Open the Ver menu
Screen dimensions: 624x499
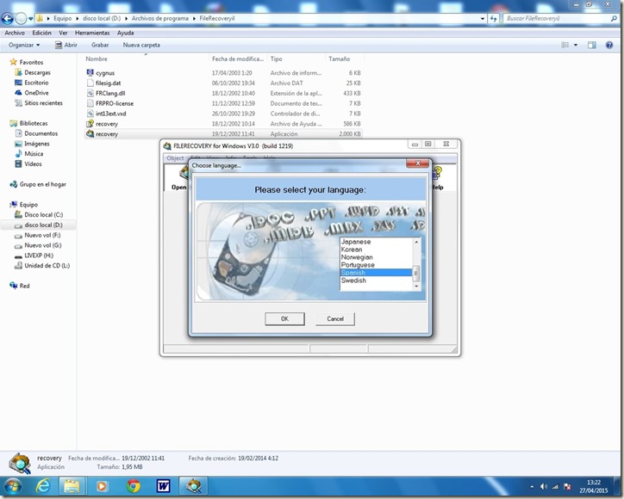63,33
